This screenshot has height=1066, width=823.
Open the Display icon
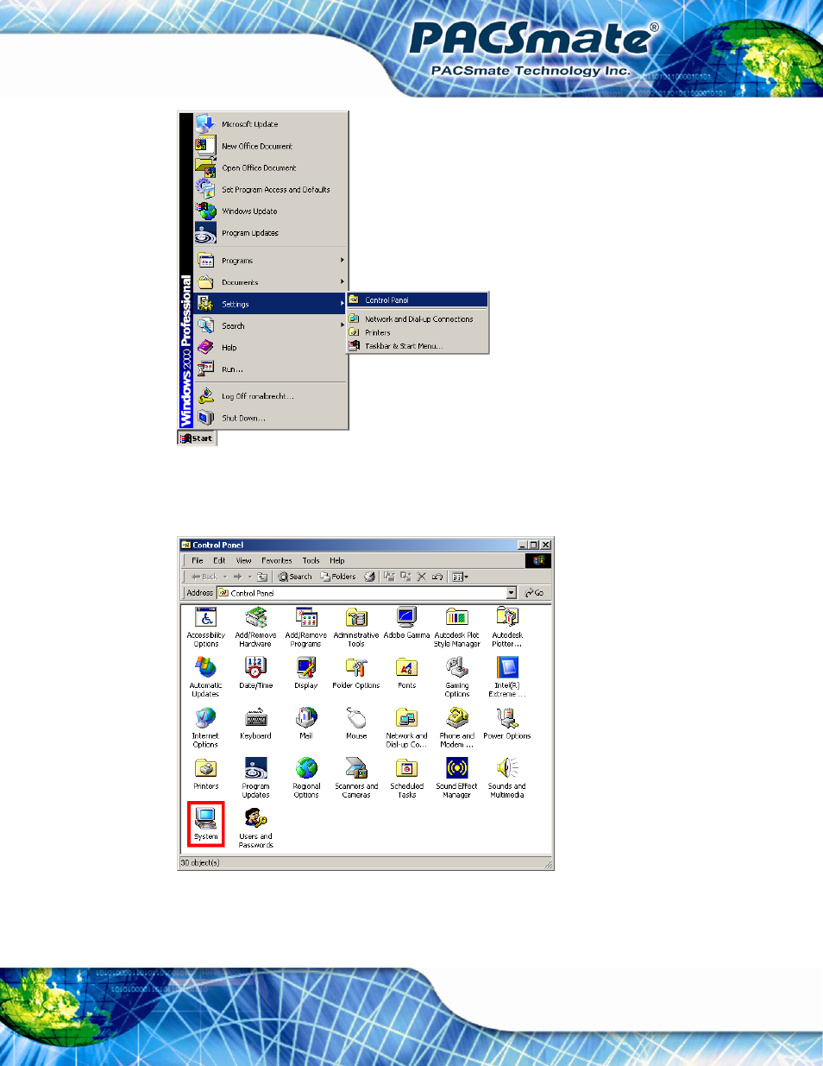click(x=305, y=673)
